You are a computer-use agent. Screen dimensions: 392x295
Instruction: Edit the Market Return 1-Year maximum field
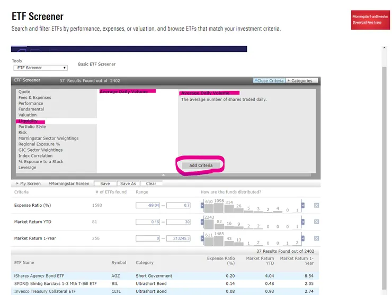[x=178, y=238]
